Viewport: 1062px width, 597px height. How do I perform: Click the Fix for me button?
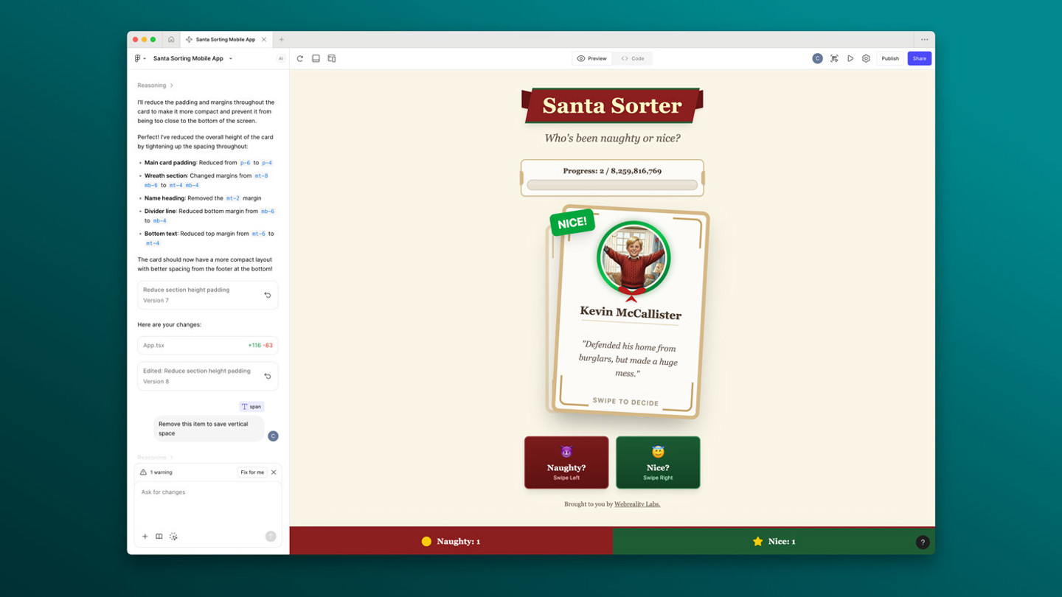[252, 472]
